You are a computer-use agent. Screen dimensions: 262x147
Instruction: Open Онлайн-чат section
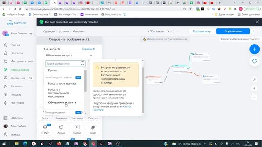click(x=18, y=78)
